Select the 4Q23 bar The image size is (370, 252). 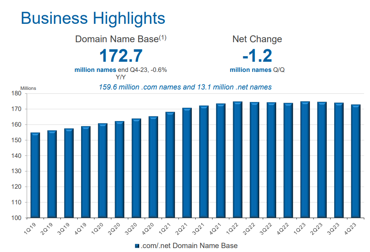pyautogui.click(x=356, y=161)
